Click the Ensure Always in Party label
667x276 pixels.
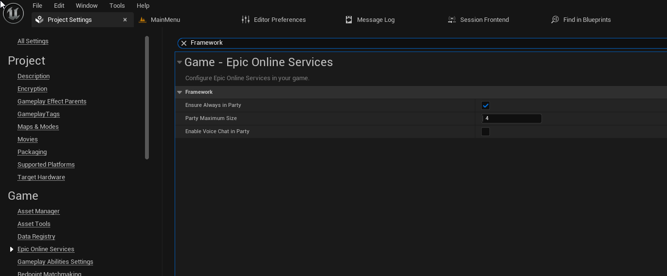coord(213,105)
